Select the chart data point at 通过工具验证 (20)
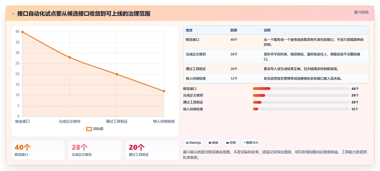 tap(117, 74)
